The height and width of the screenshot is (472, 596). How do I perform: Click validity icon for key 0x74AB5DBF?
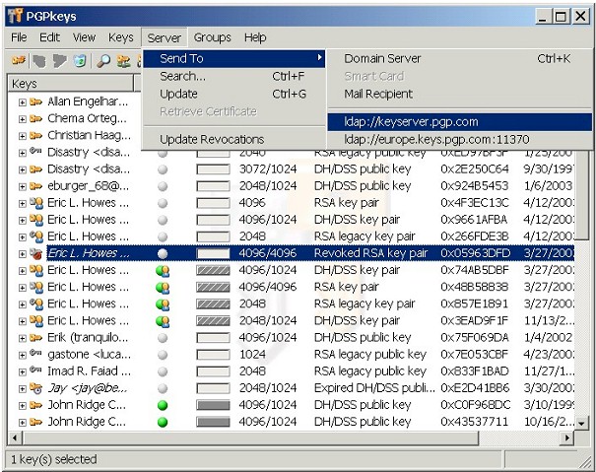[163, 271]
